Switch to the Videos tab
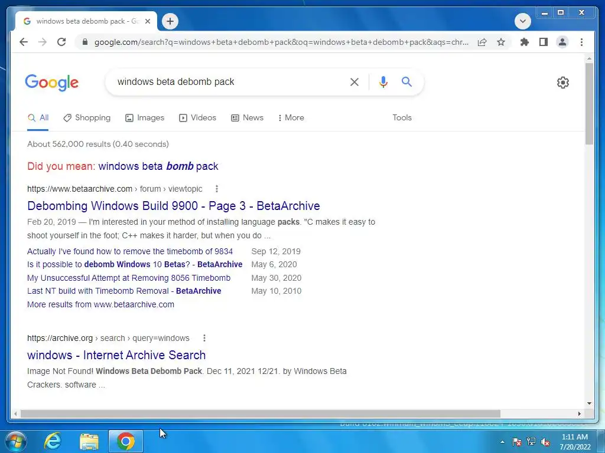The width and height of the screenshot is (605, 453). coord(197,118)
